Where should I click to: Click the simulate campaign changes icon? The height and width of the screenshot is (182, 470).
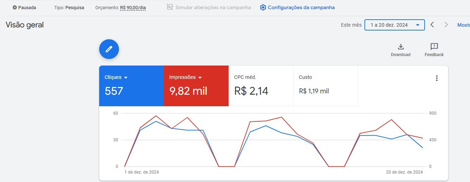pyautogui.click(x=170, y=7)
